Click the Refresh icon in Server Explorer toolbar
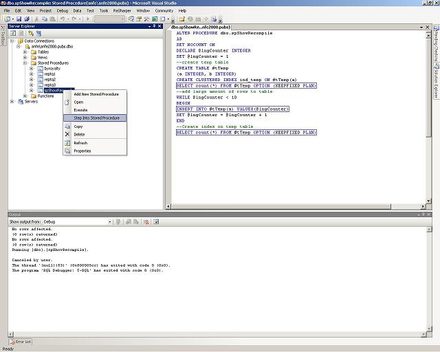 [x=13, y=33]
